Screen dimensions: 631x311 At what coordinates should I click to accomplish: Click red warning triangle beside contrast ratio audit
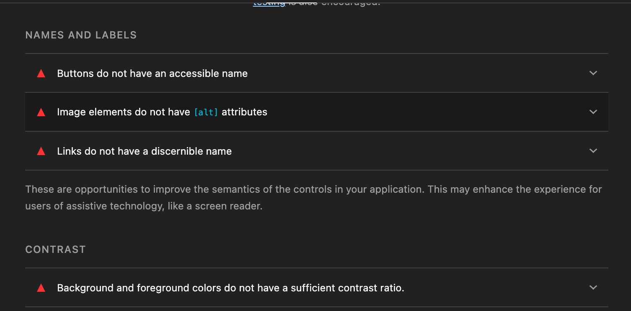click(41, 288)
